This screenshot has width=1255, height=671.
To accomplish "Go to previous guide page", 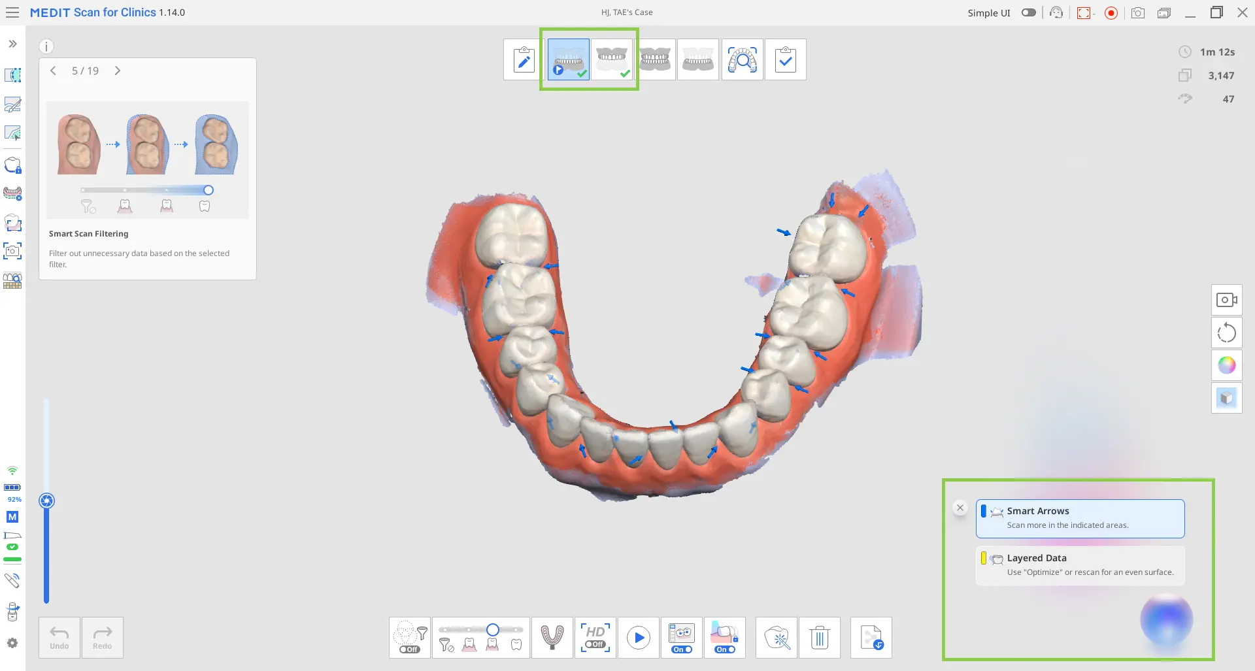I will (x=54, y=71).
